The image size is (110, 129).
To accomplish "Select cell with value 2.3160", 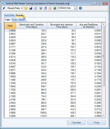I will (x=10, y=99).
